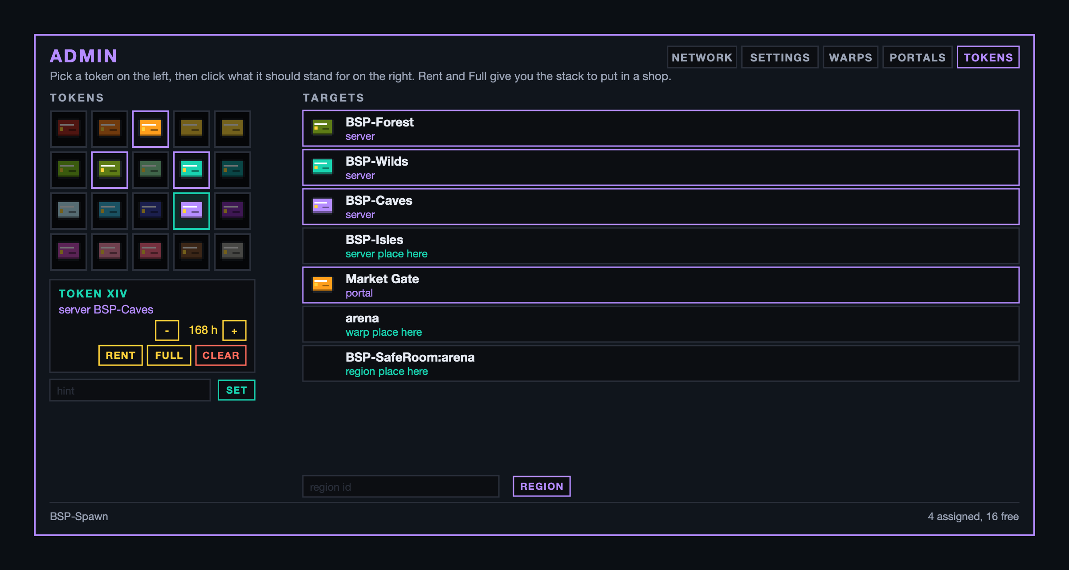Pick the blue-teal token beside the light gray one

pyautogui.click(x=109, y=211)
